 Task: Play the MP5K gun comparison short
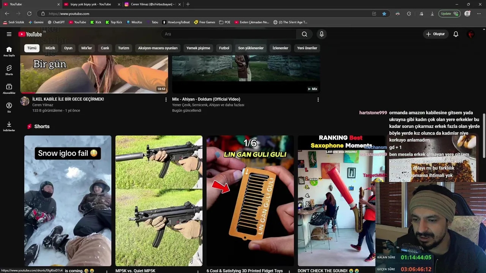(159, 201)
